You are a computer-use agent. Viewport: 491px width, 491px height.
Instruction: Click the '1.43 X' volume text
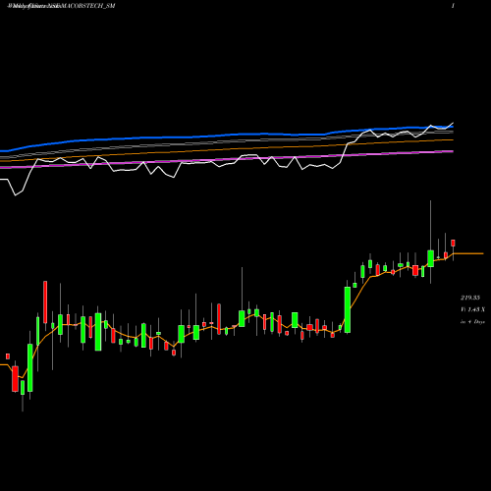(476, 309)
